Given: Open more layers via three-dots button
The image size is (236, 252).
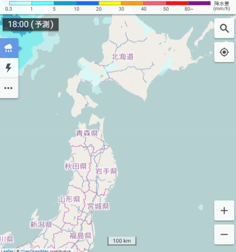Looking at the screenshot, I should coord(9,88).
